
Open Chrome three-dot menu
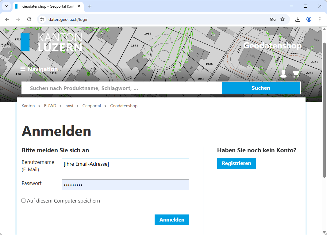click(320, 19)
